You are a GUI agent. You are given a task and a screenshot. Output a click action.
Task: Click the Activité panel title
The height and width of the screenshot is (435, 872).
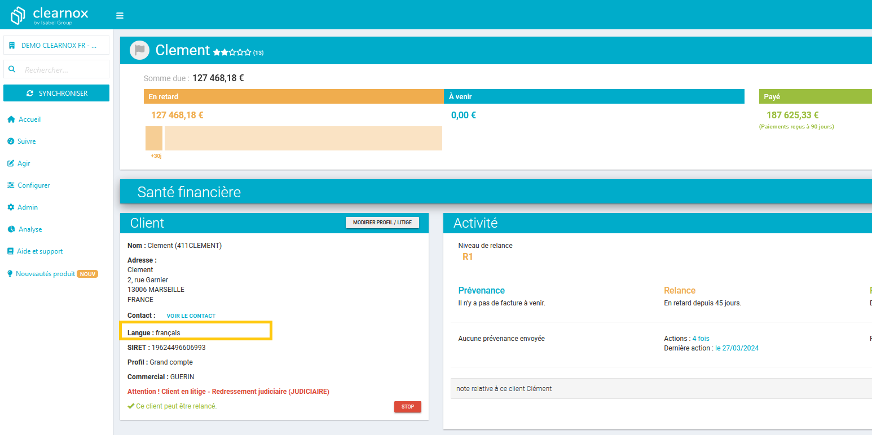475,223
